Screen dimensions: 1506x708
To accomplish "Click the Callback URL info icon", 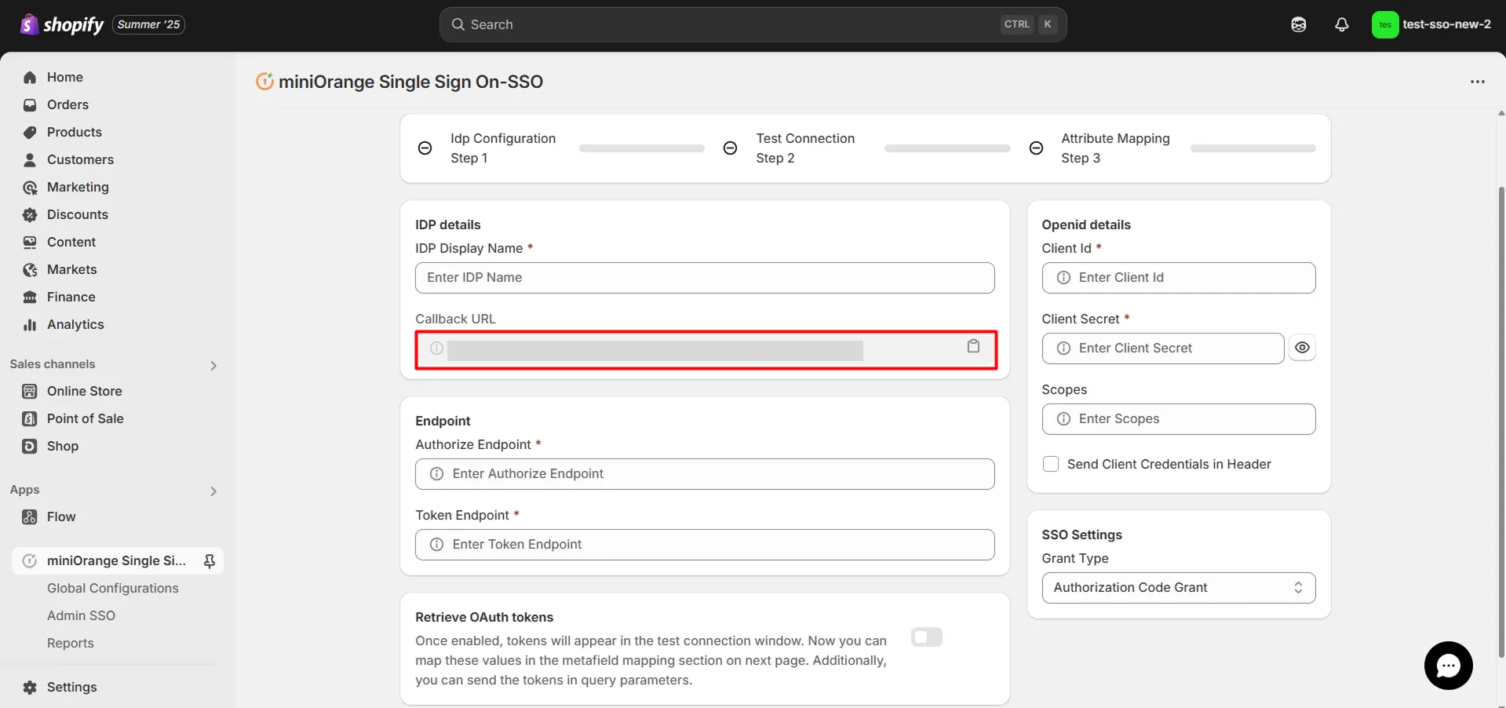I will [436, 348].
